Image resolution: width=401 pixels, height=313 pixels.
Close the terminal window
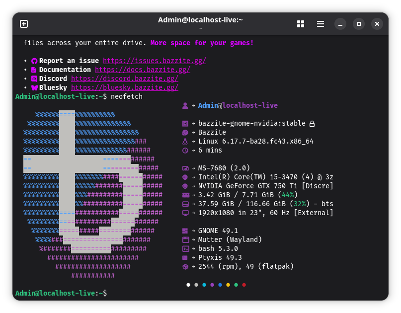[377, 24]
